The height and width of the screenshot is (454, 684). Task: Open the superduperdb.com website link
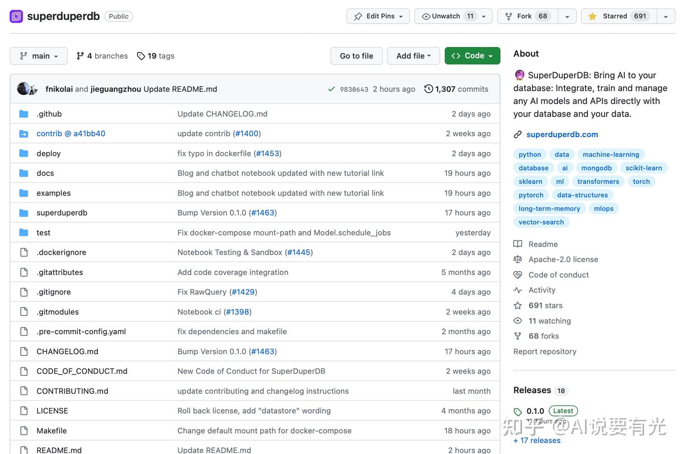562,134
